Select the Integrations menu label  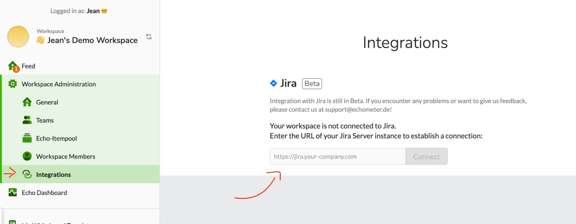(53, 175)
